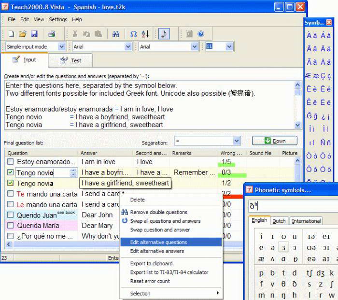Check the Le mando una carta checkbox
Screen dimensions: 338x300
[10, 204]
